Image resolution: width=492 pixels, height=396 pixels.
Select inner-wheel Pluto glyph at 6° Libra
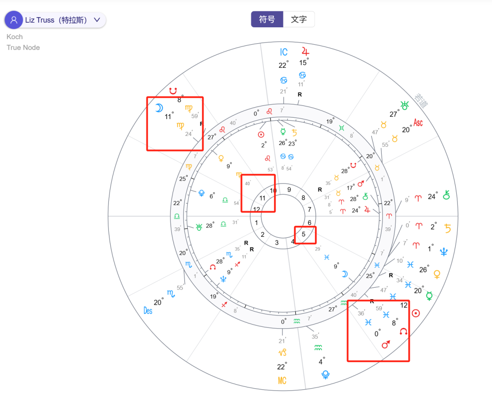pyautogui.click(x=202, y=193)
